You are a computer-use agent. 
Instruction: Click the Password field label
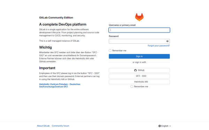114,36
